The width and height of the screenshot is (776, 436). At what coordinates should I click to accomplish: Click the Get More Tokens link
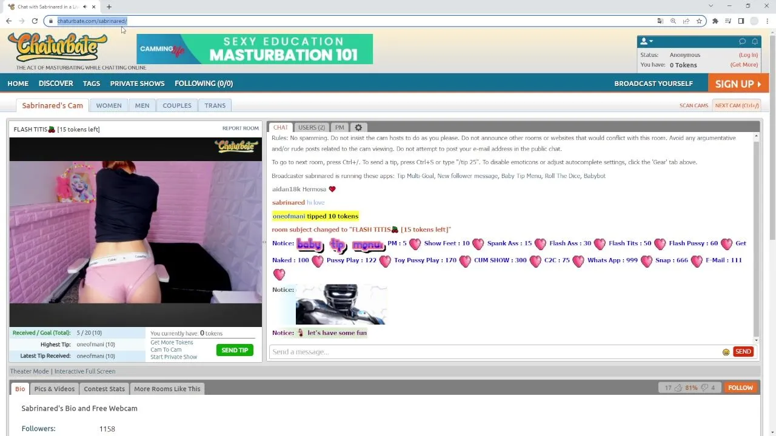(x=172, y=342)
